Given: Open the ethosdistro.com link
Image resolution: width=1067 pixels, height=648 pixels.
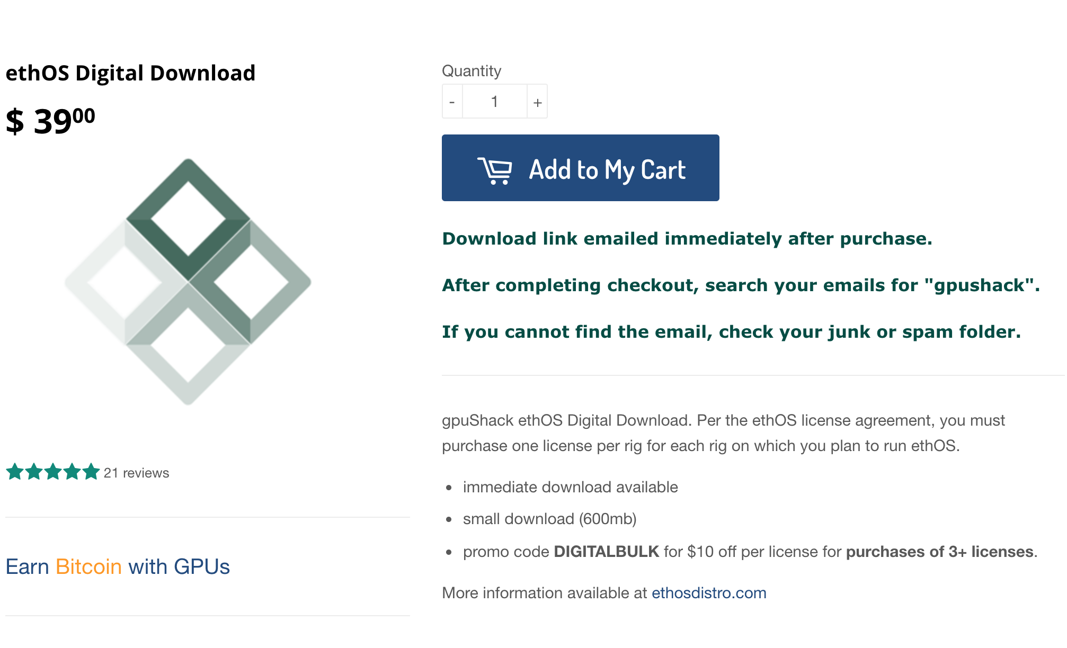Looking at the screenshot, I should [x=709, y=593].
